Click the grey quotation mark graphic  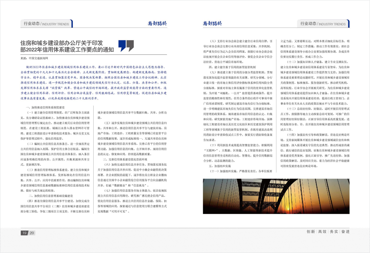pyautogui.click(x=130, y=46)
